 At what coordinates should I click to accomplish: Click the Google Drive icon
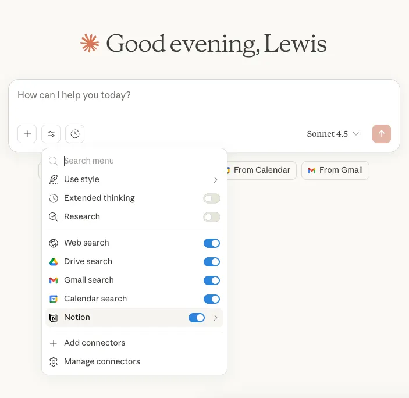click(54, 262)
